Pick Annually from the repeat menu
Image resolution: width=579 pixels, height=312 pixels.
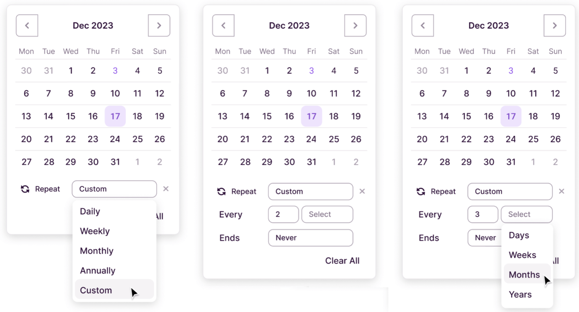pos(97,270)
